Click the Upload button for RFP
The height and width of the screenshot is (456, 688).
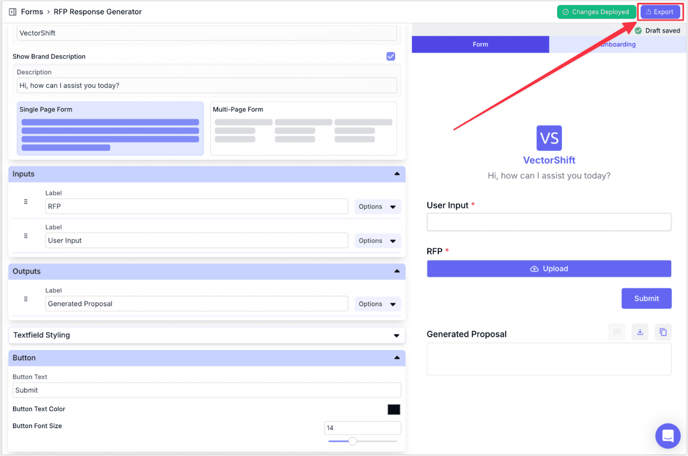tap(549, 269)
